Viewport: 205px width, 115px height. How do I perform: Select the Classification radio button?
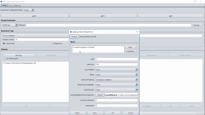tap(4, 43)
